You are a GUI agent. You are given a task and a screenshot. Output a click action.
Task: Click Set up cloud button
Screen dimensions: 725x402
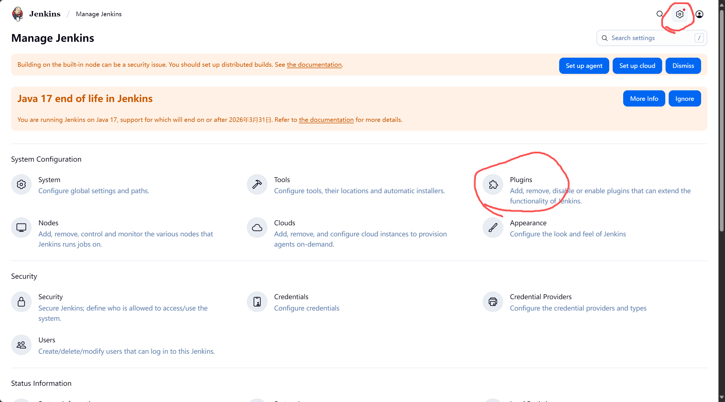637,66
